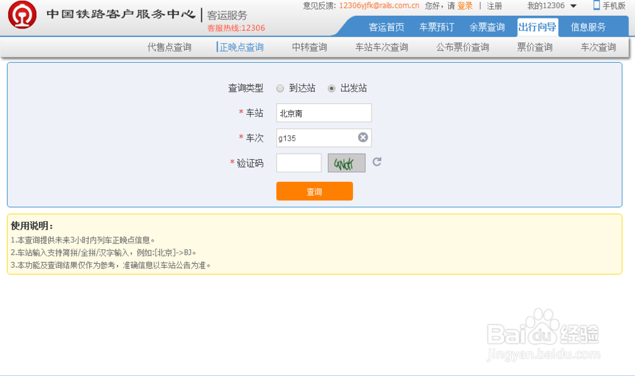Clear the g135 train number with X icon

[x=362, y=138]
